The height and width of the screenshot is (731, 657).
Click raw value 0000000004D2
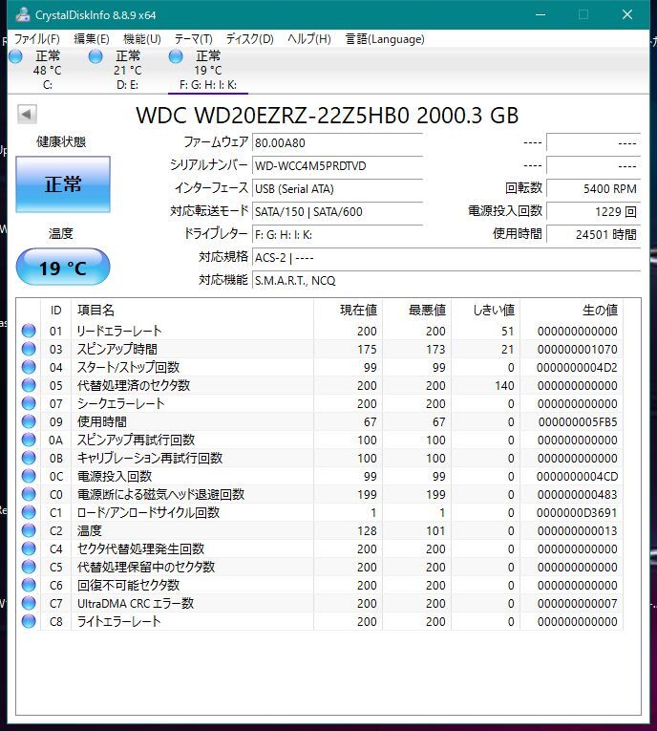click(577, 367)
